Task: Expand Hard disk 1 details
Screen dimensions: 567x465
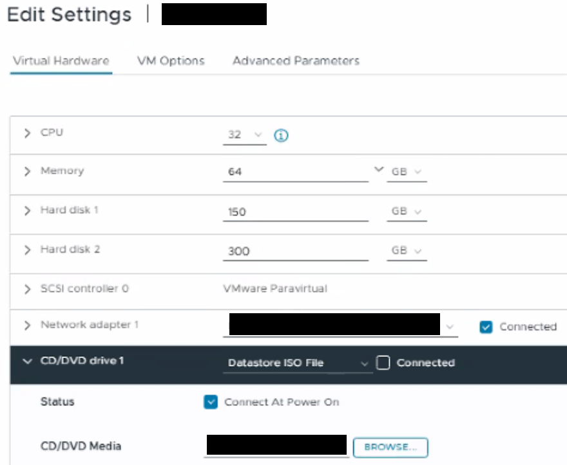Action: coord(27,210)
